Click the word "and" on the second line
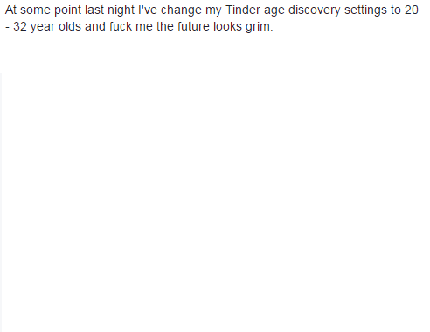Screen dimensions: 430x332 pos(95,26)
